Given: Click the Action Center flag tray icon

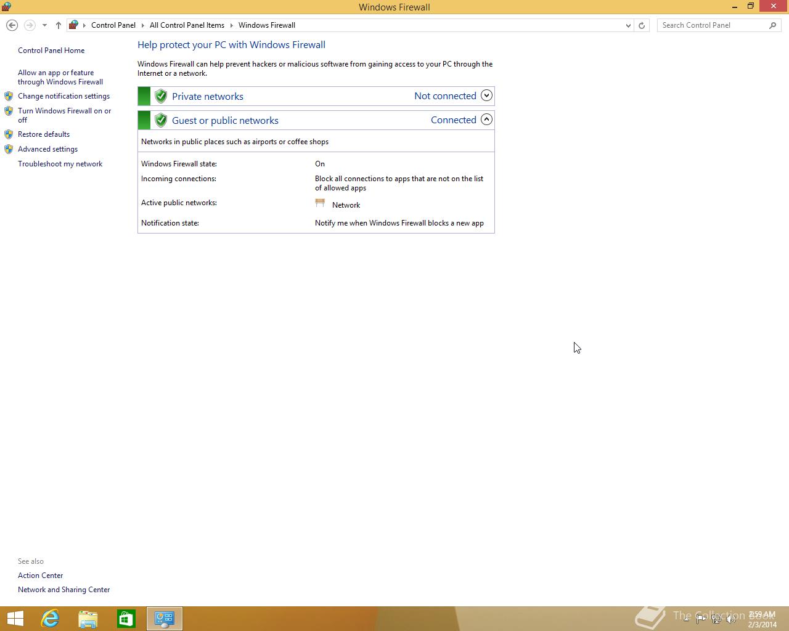Looking at the screenshot, I should pos(701,619).
